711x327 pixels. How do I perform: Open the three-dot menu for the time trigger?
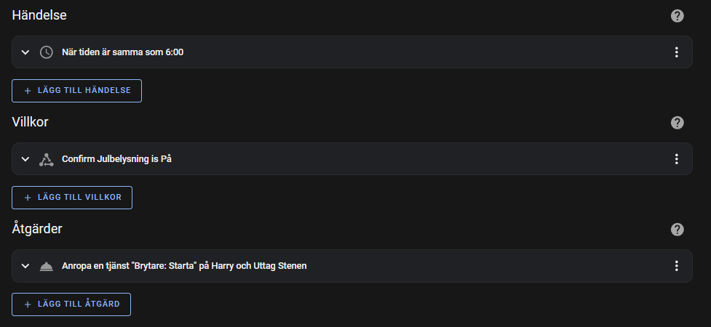(676, 52)
